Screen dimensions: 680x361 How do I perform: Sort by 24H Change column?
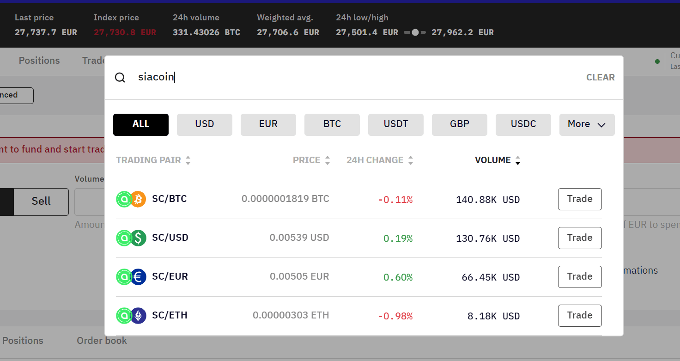pos(380,160)
